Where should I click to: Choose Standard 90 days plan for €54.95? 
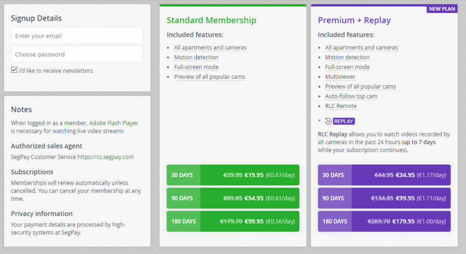click(233, 198)
